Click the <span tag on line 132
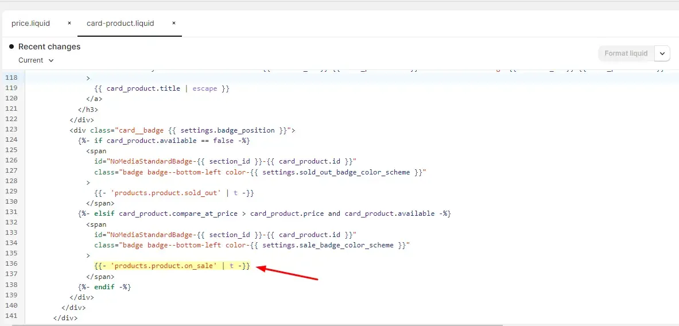This screenshot has width=679, height=326. click(96, 224)
